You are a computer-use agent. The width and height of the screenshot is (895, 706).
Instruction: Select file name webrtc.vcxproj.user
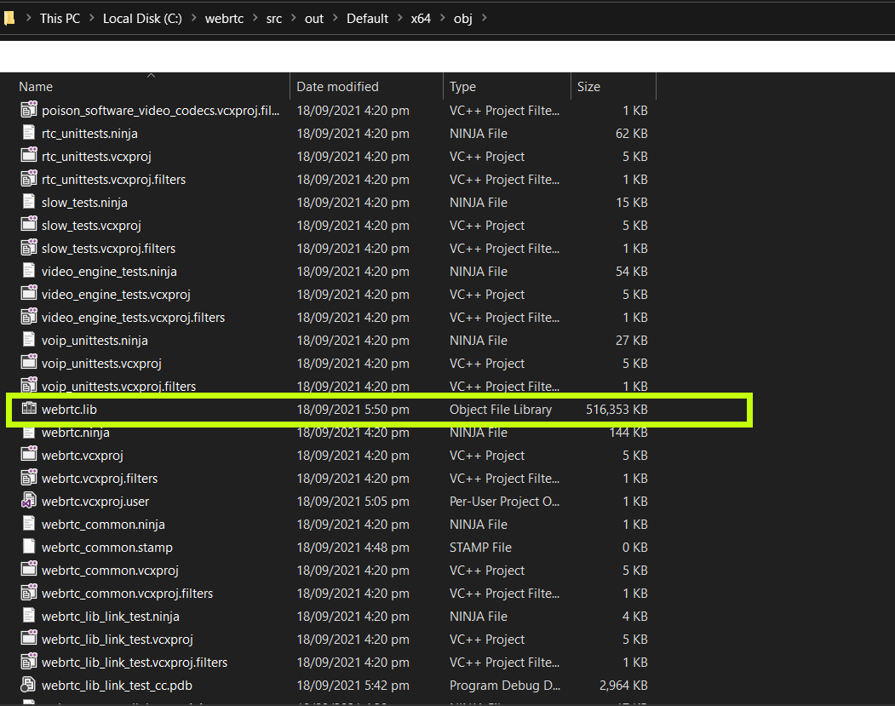point(95,501)
